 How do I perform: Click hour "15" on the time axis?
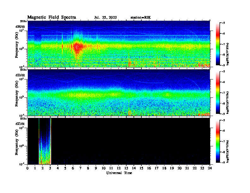141,168
